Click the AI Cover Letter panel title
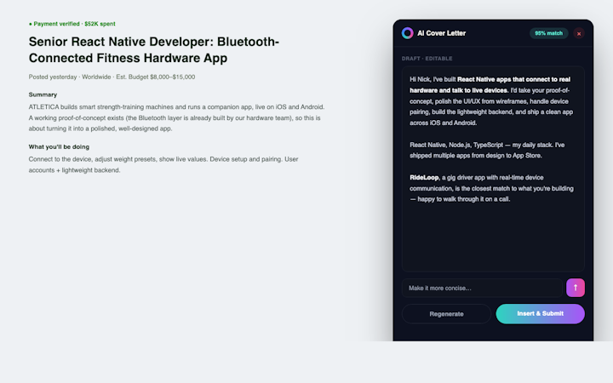613x383 pixels. pyautogui.click(x=441, y=33)
